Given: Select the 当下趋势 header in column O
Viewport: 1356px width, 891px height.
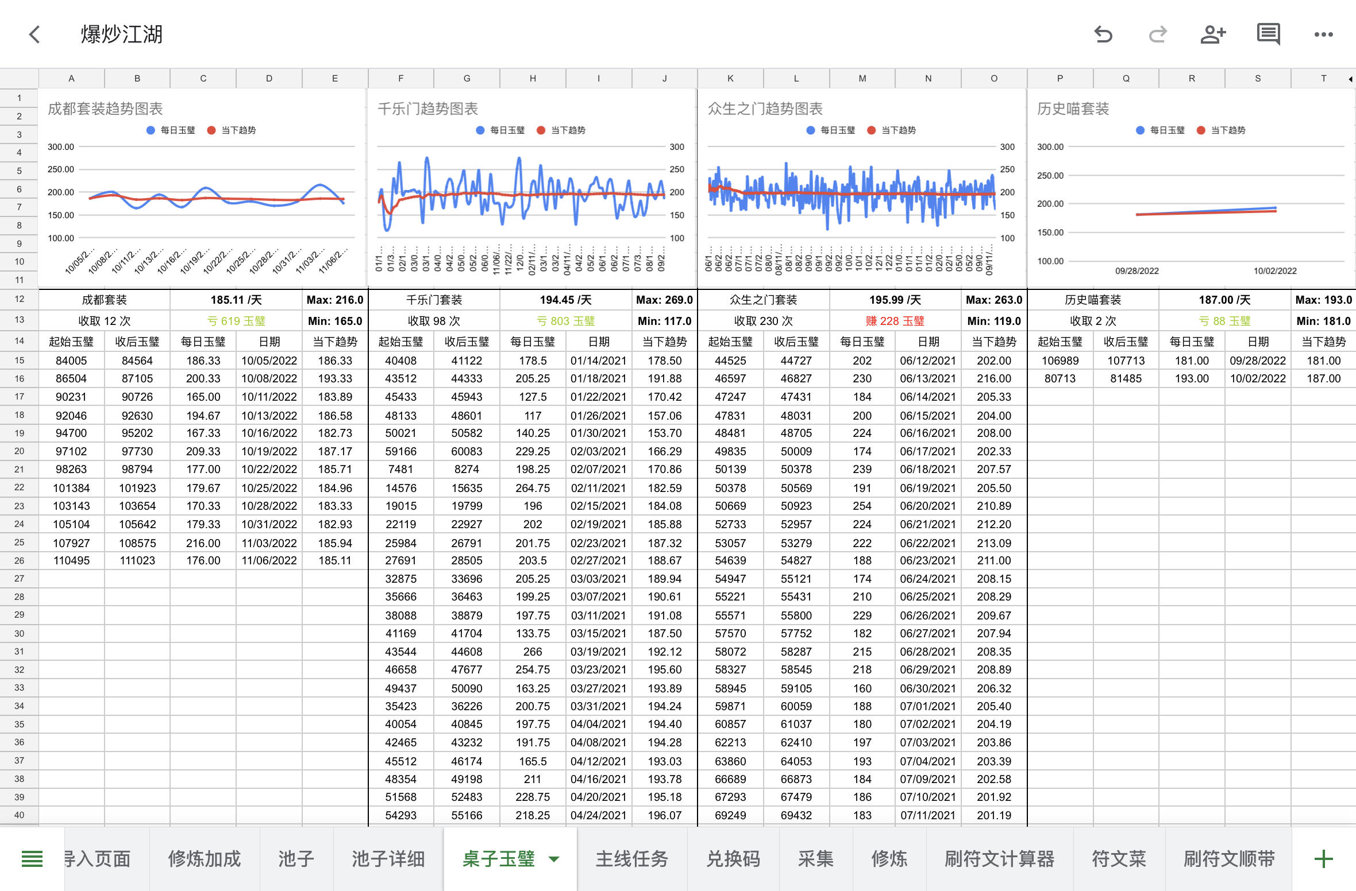Looking at the screenshot, I should (x=994, y=342).
